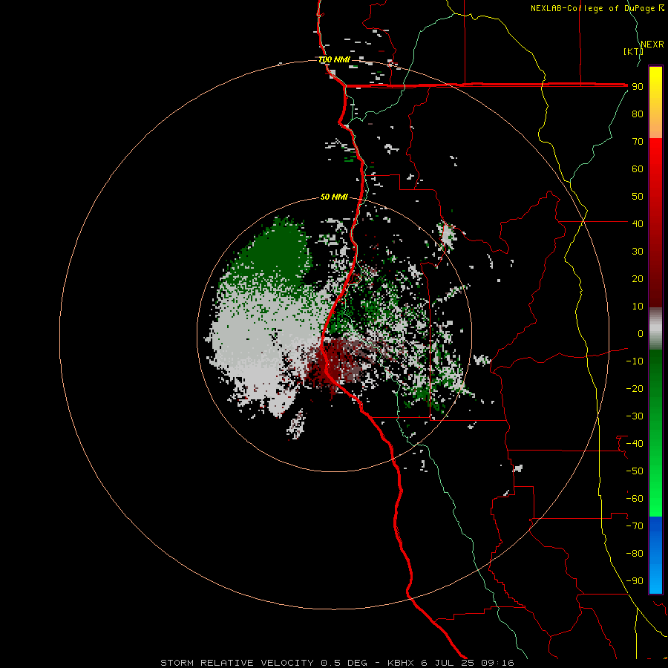Click the 10 value on the velocity scale
This screenshot has height=668, width=668.
click(638, 307)
